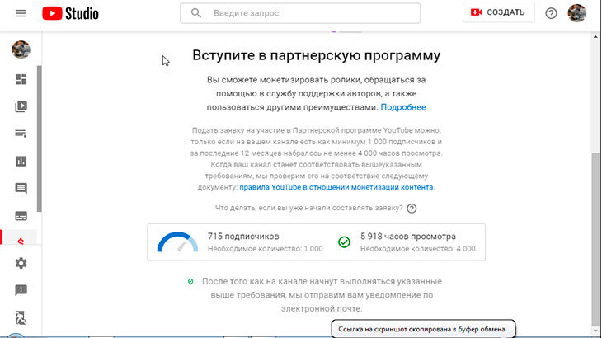
Task: Open the Comments sidebar icon
Action: (x=21, y=189)
